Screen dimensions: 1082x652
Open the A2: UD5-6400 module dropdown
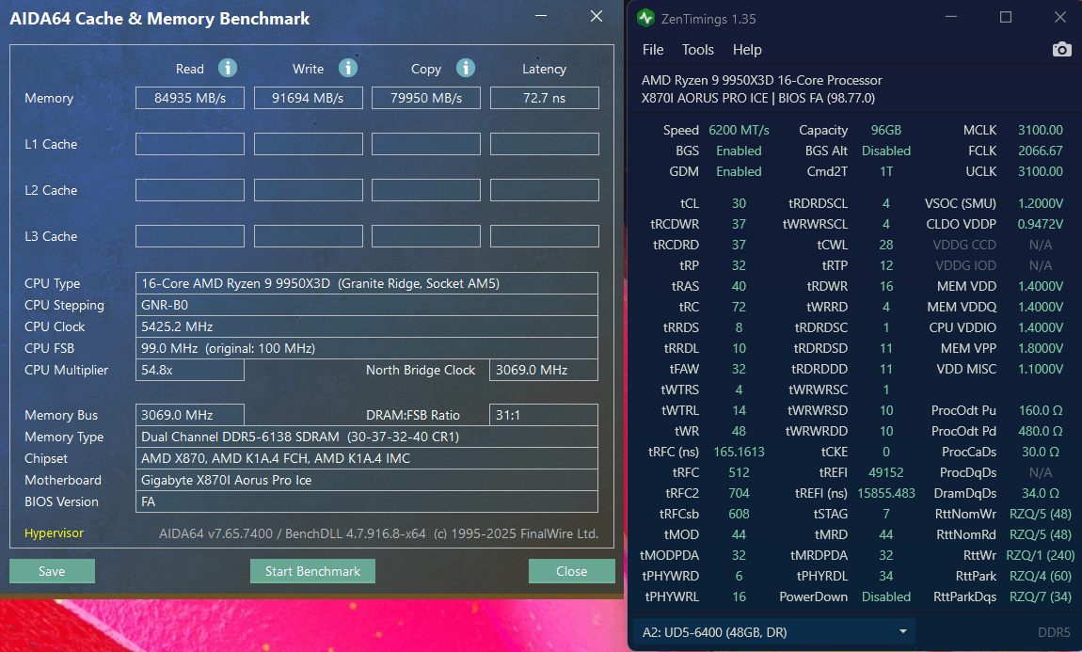point(773,632)
